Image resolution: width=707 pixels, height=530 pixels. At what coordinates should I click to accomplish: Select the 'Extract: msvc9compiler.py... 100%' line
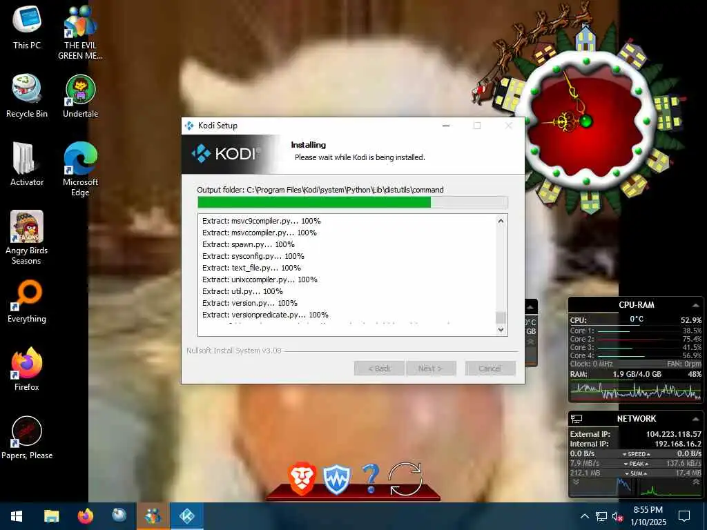coord(261,221)
